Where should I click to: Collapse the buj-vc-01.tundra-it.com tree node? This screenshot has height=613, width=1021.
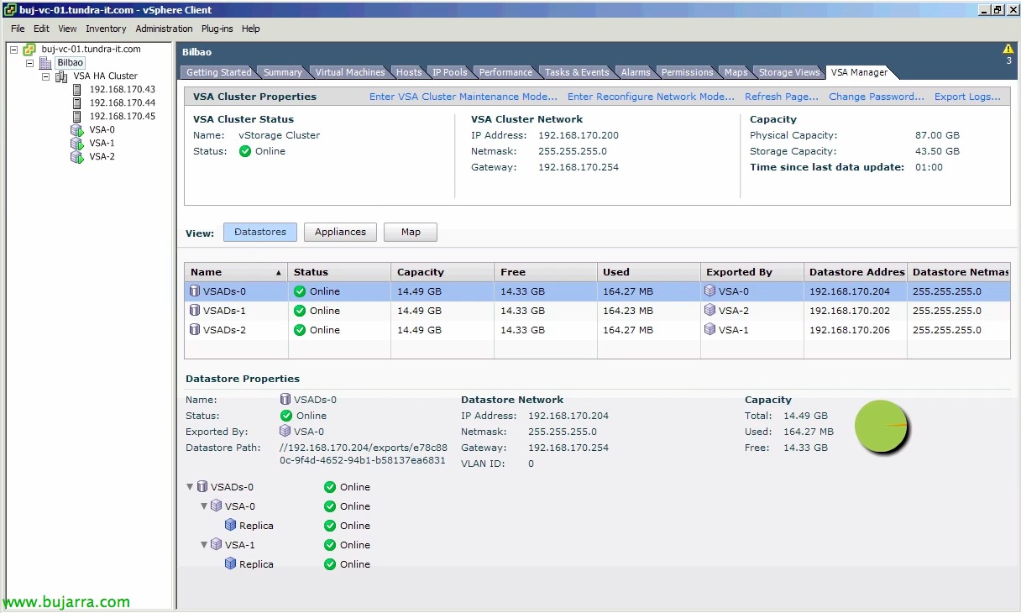coord(14,50)
